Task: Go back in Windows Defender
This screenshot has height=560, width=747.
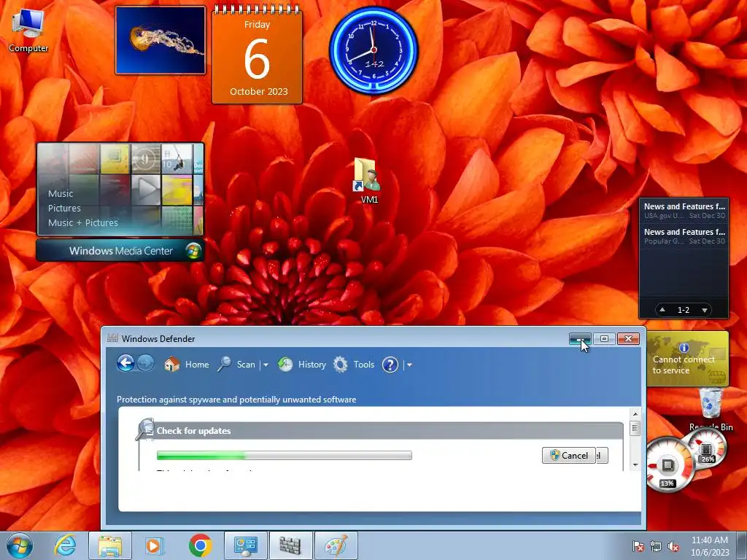Action: point(125,364)
